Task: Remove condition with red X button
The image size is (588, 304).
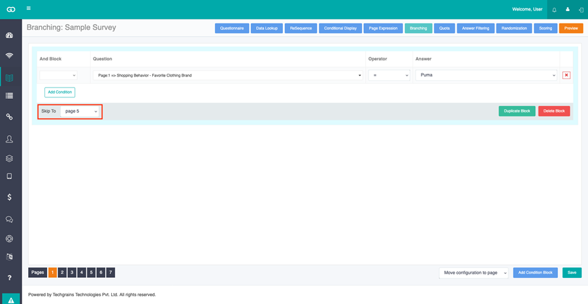Action: pos(566,75)
